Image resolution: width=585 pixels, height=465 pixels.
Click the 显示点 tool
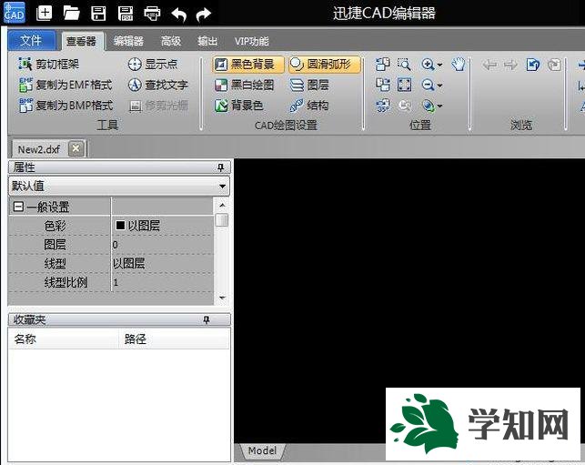click(x=153, y=65)
